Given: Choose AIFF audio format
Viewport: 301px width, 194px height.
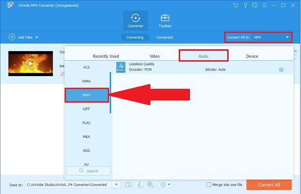Looking at the screenshot, I should (87, 109).
